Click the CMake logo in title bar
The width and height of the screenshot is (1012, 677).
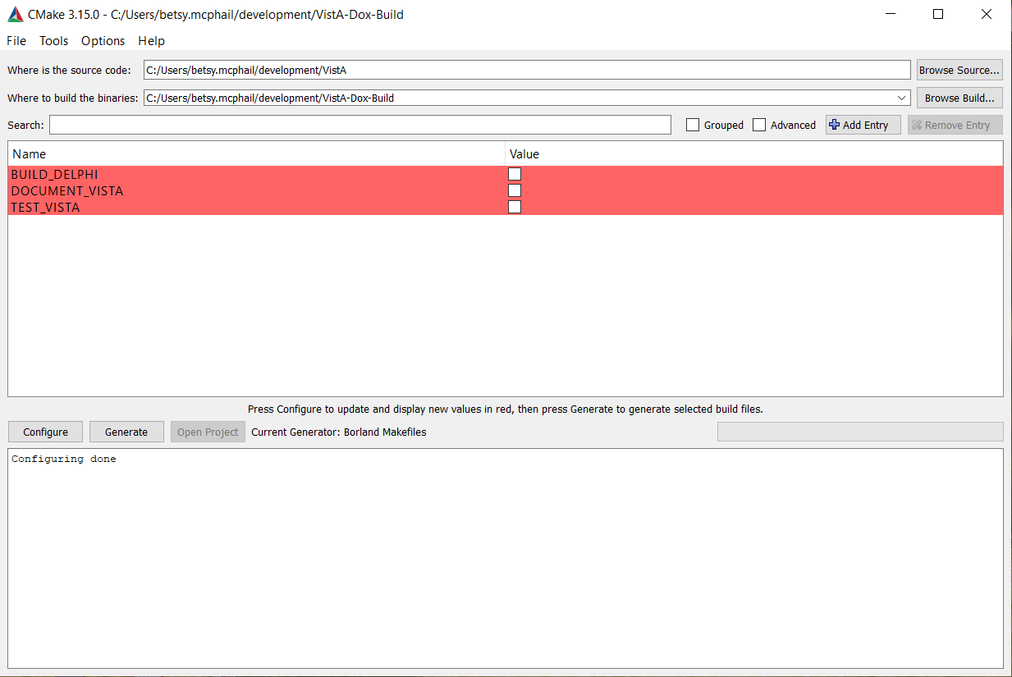(16, 14)
